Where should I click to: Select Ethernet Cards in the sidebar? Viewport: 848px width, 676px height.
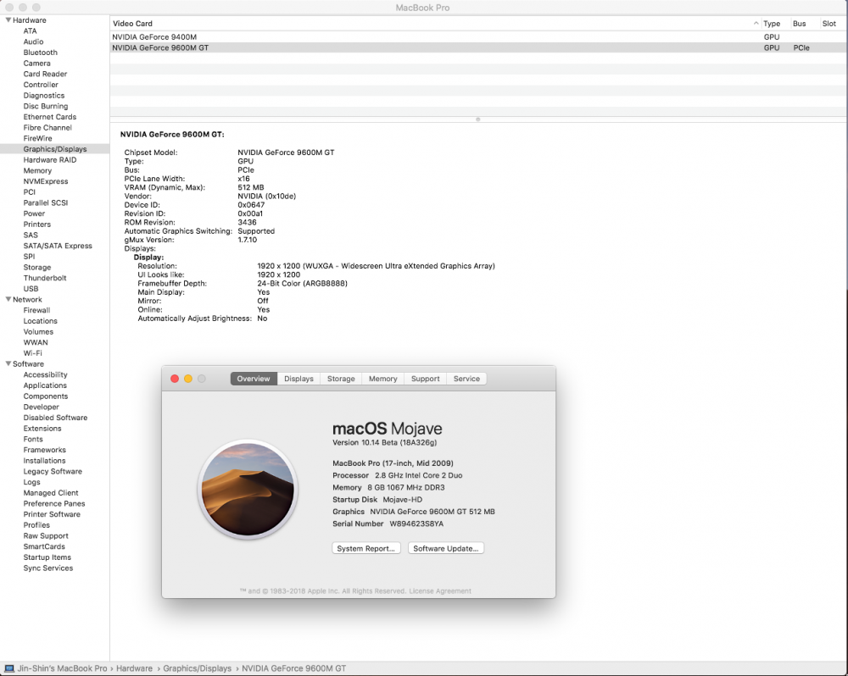pos(50,117)
